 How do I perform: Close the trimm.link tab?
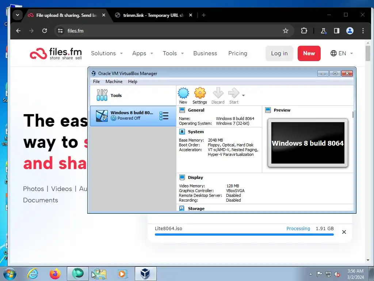pos(191,15)
